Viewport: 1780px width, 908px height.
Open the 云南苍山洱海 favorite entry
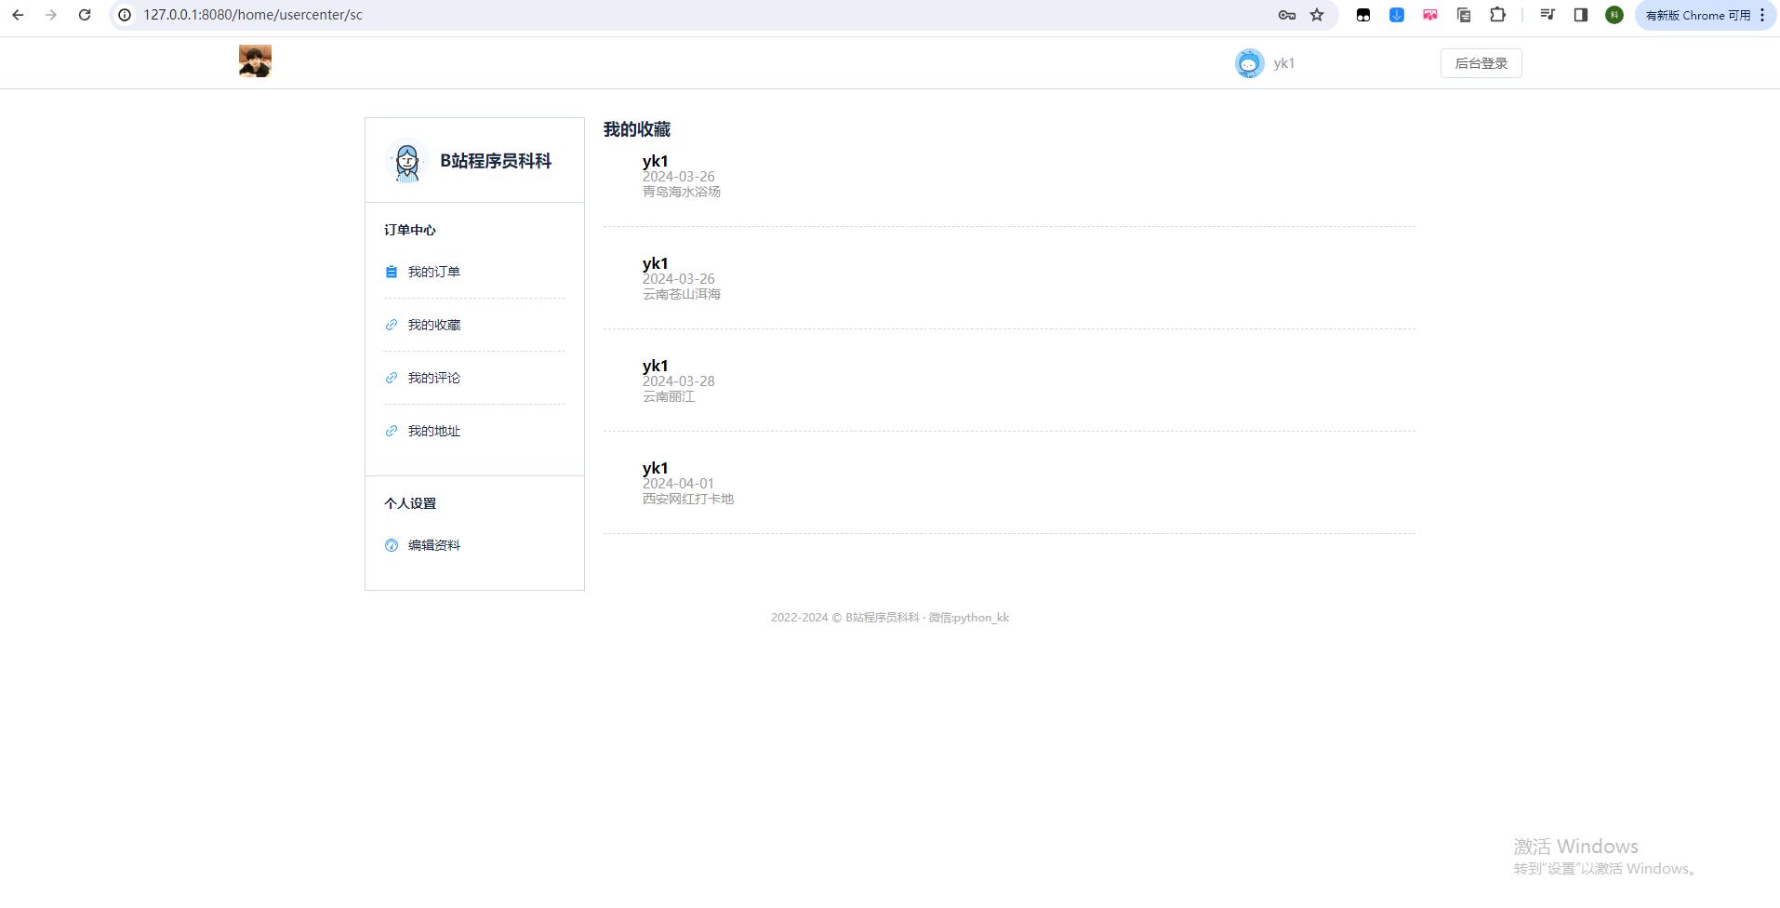[682, 294]
